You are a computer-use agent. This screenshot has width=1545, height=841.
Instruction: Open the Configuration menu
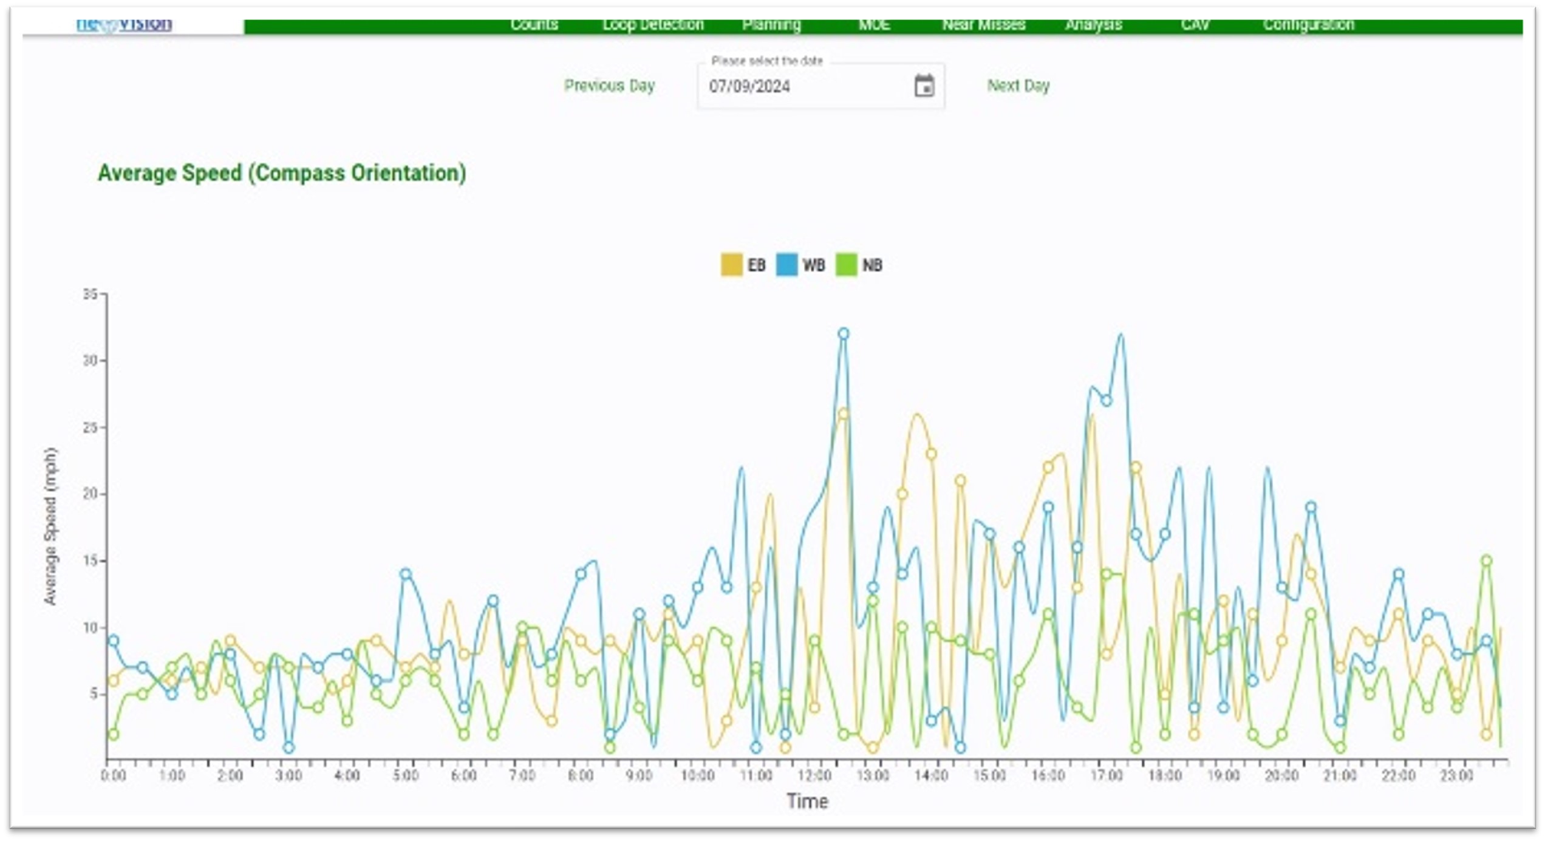[1308, 25]
